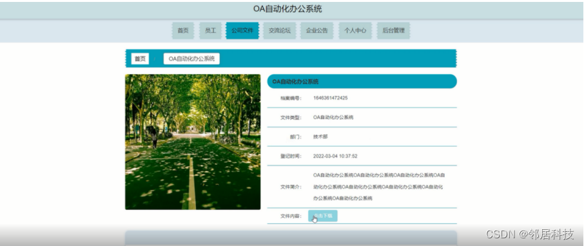This screenshot has height=246, width=584.
Task: Click the 文件类型 value OA自动化办公系统
Action: [x=333, y=117]
